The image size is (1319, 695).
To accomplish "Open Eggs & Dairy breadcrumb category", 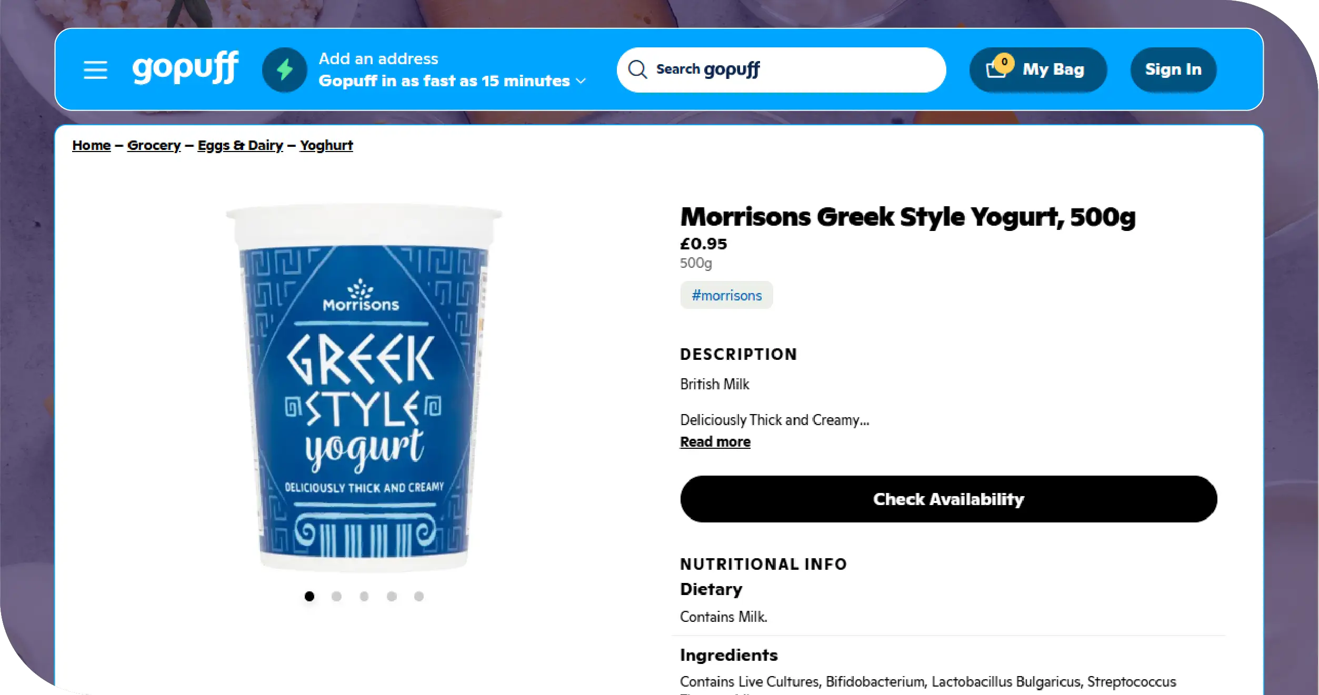I will pos(240,145).
